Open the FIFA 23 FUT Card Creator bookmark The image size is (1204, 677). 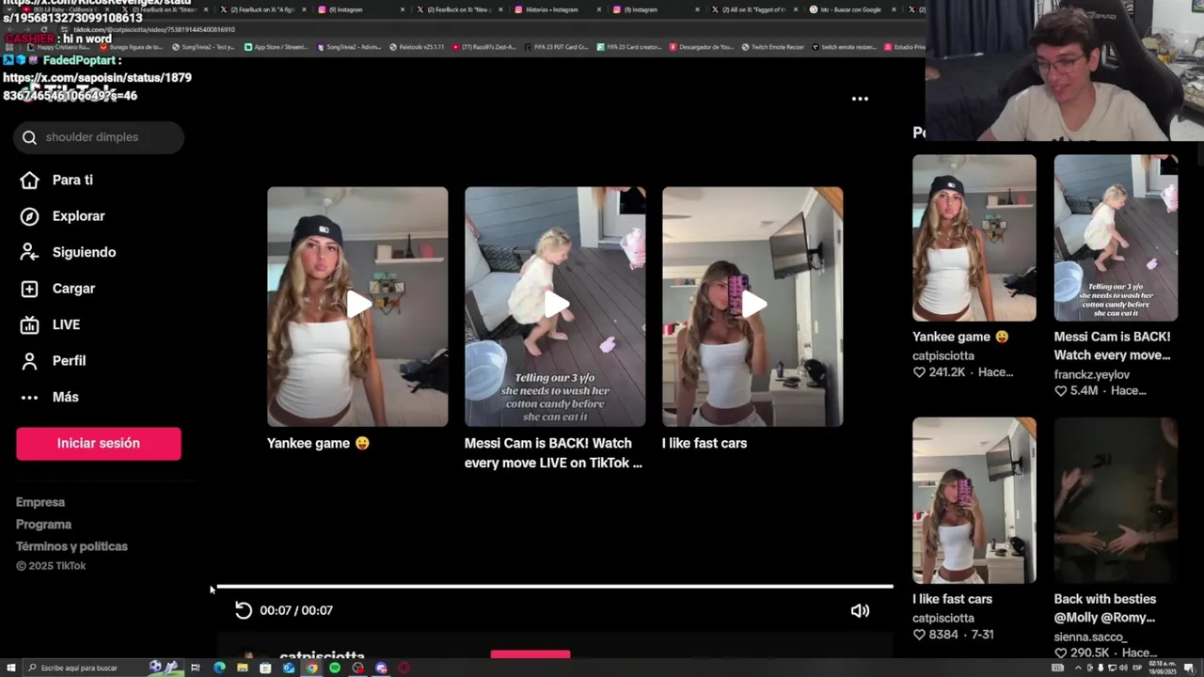click(x=555, y=47)
